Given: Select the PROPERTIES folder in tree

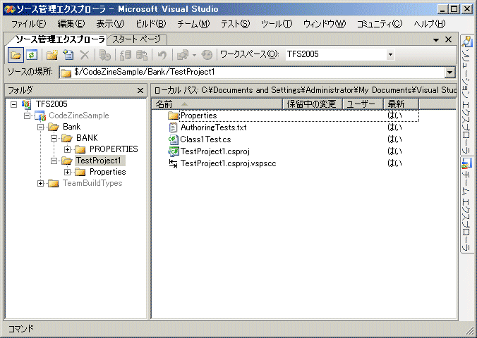Looking at the screenshot, I should pos(114,149).
